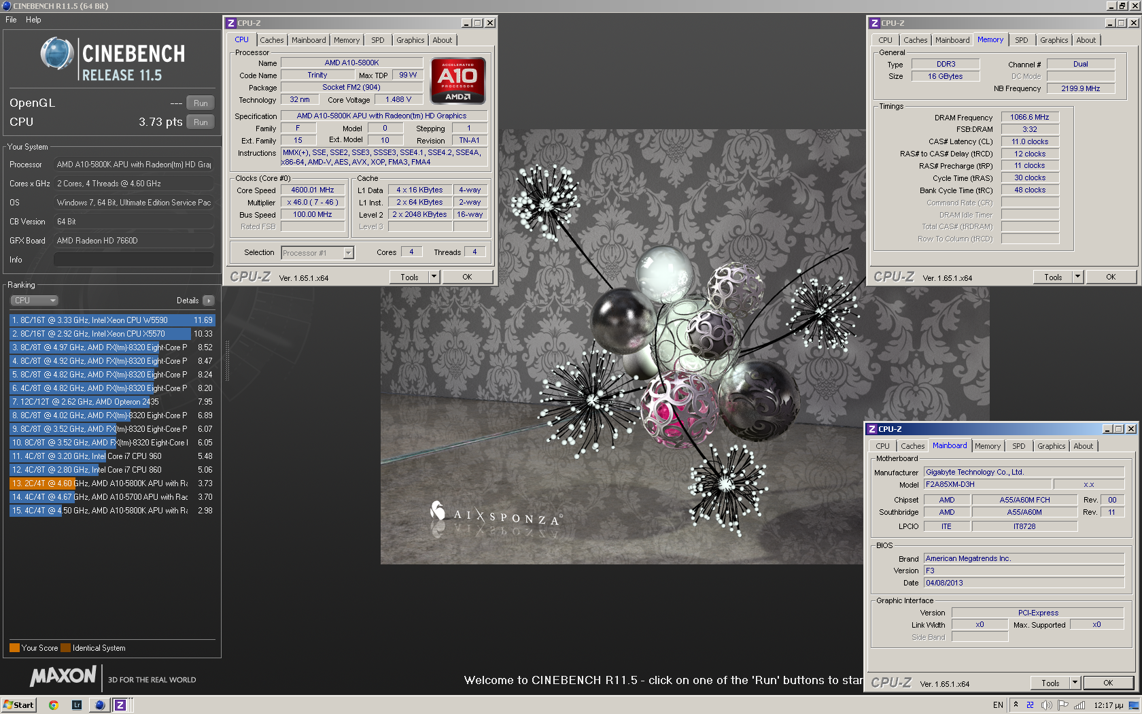Select ranking row 7 AMD Opteron 2435
The width and height of the screenshot is (1142, 714).
click(112, 402)
